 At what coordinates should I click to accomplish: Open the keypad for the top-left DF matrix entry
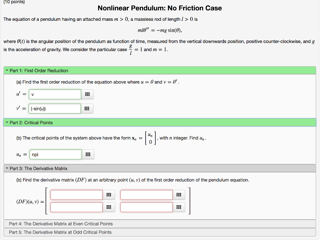(109, 194)
